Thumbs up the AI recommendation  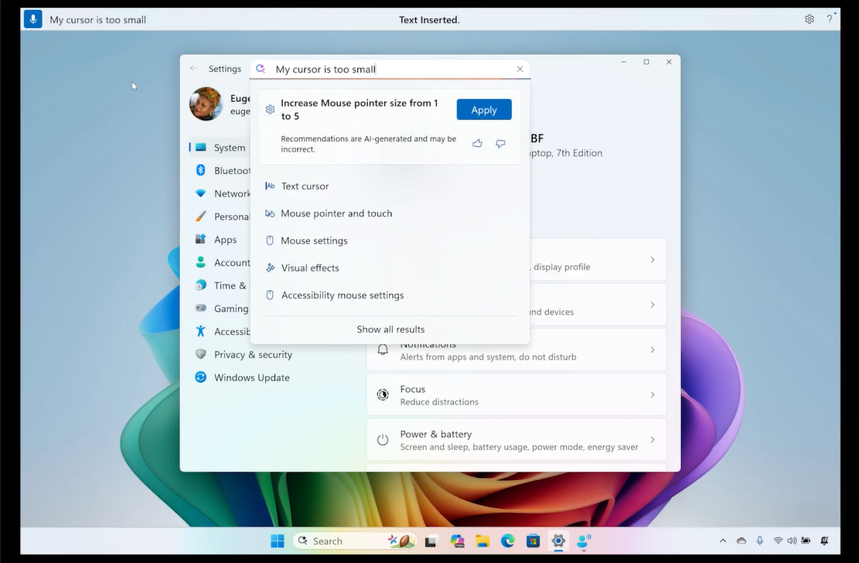[477, 143]
